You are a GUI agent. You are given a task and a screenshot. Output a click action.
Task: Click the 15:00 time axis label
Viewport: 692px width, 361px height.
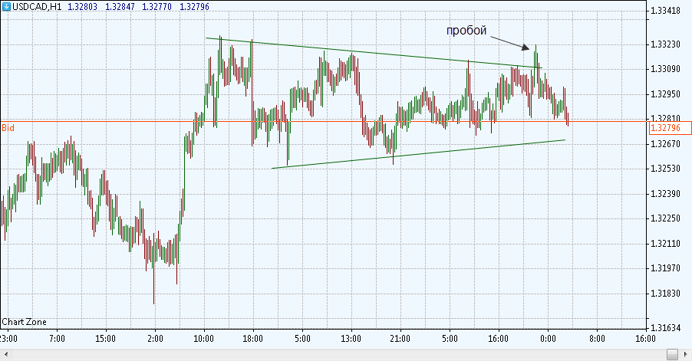[105, 339]
